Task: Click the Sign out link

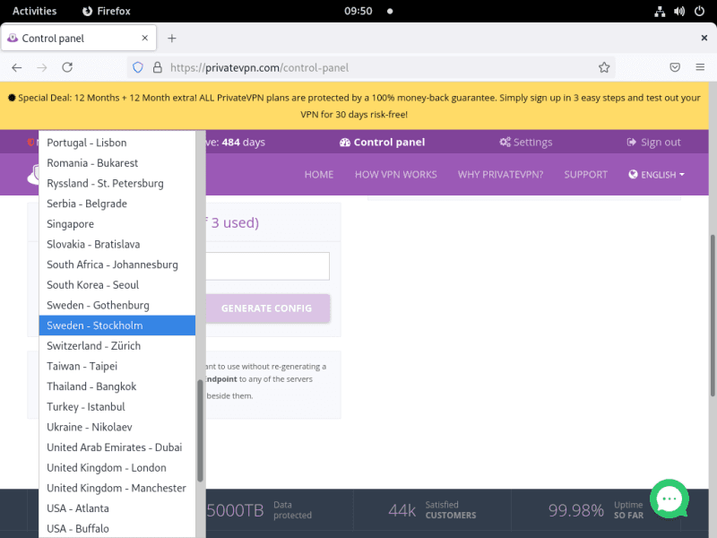Action: tap(654, 143)
